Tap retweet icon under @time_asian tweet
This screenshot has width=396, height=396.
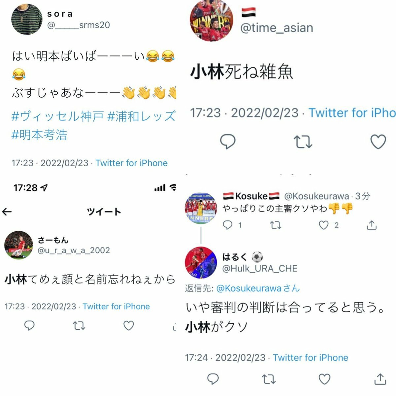(303, 142)
